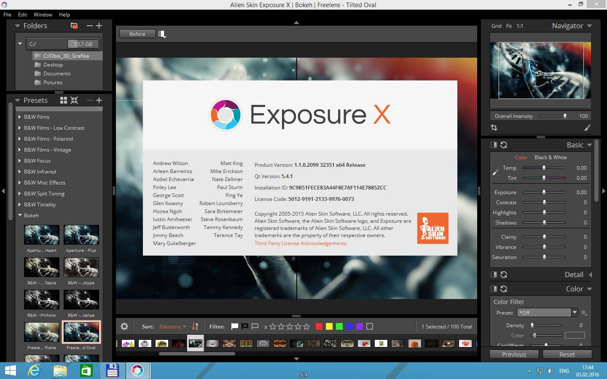Viewport: 607px width, 379px height.
Task: Click the Alien Skin Software logo
Action: [x=433, y=228]
